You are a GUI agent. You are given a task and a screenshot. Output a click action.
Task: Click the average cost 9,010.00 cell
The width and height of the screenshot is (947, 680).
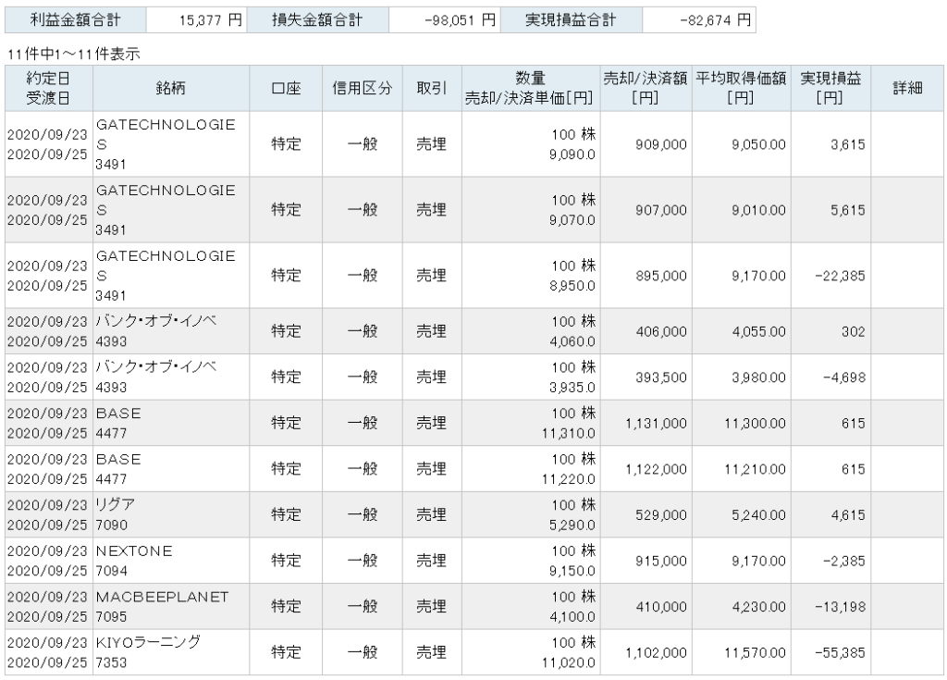741,210
